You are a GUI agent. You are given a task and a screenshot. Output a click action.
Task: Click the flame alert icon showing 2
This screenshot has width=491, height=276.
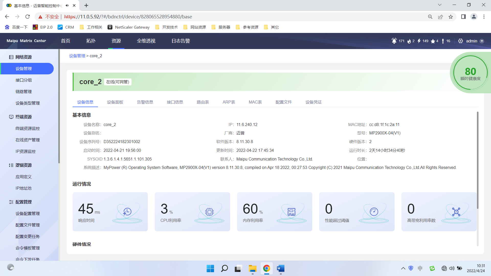[409, 41]
